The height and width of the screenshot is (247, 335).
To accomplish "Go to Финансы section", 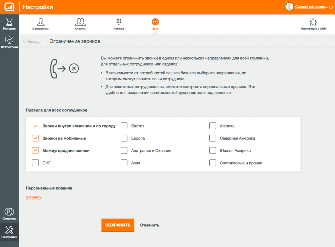I will tap(9, 214).
